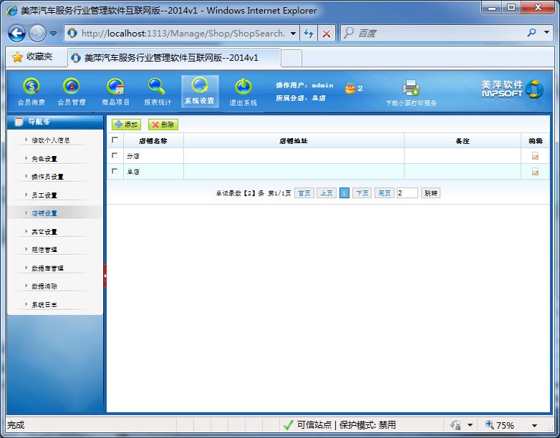Select 数据库管理 in the navigation sidebar
Image resolution: width=560 pixels, height=438 pixels.
tap(47, 268)
